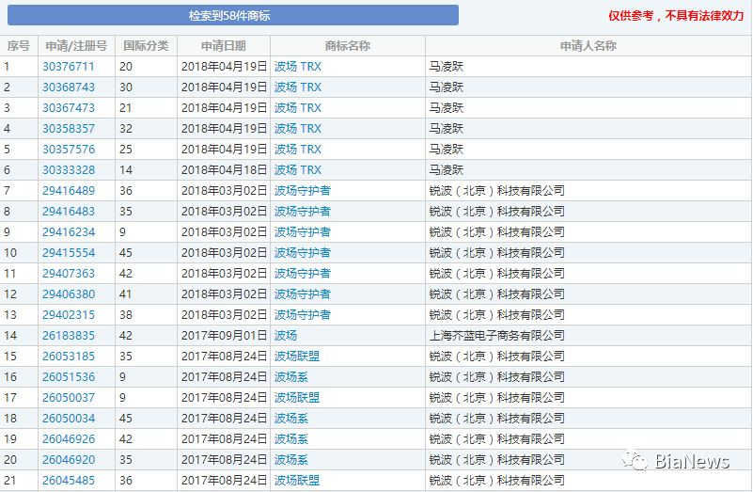
Task: Open registration number 29416489
Action: click(x=69, y=190)
